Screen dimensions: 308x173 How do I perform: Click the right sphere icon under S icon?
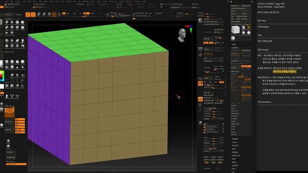click(x=249, y=33)
